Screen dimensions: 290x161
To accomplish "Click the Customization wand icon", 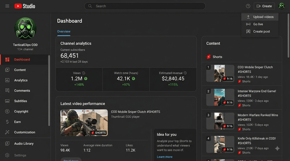I will click(7, 132).
